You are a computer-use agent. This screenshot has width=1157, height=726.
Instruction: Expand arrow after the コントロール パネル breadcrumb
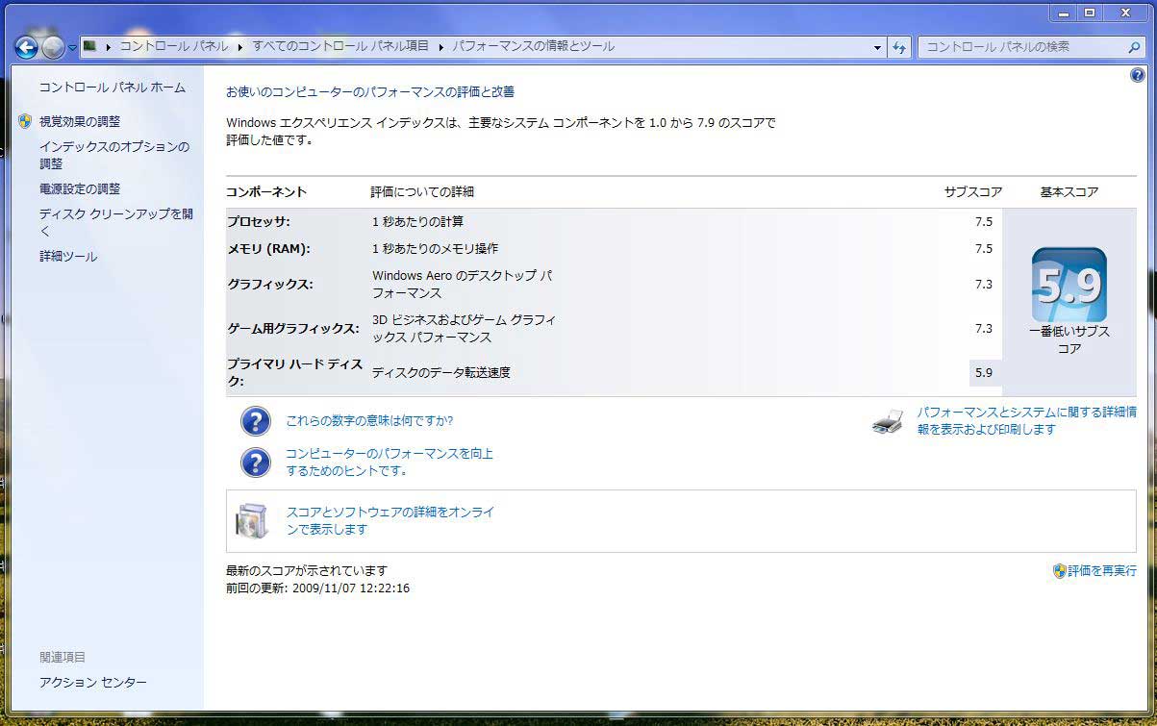(x=240, y=46)
